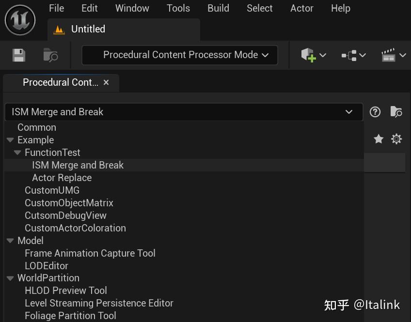The height and width of the screenshot is (322, 411).
Task: Collapse the WorldPartition category
Action: point(10,278)
